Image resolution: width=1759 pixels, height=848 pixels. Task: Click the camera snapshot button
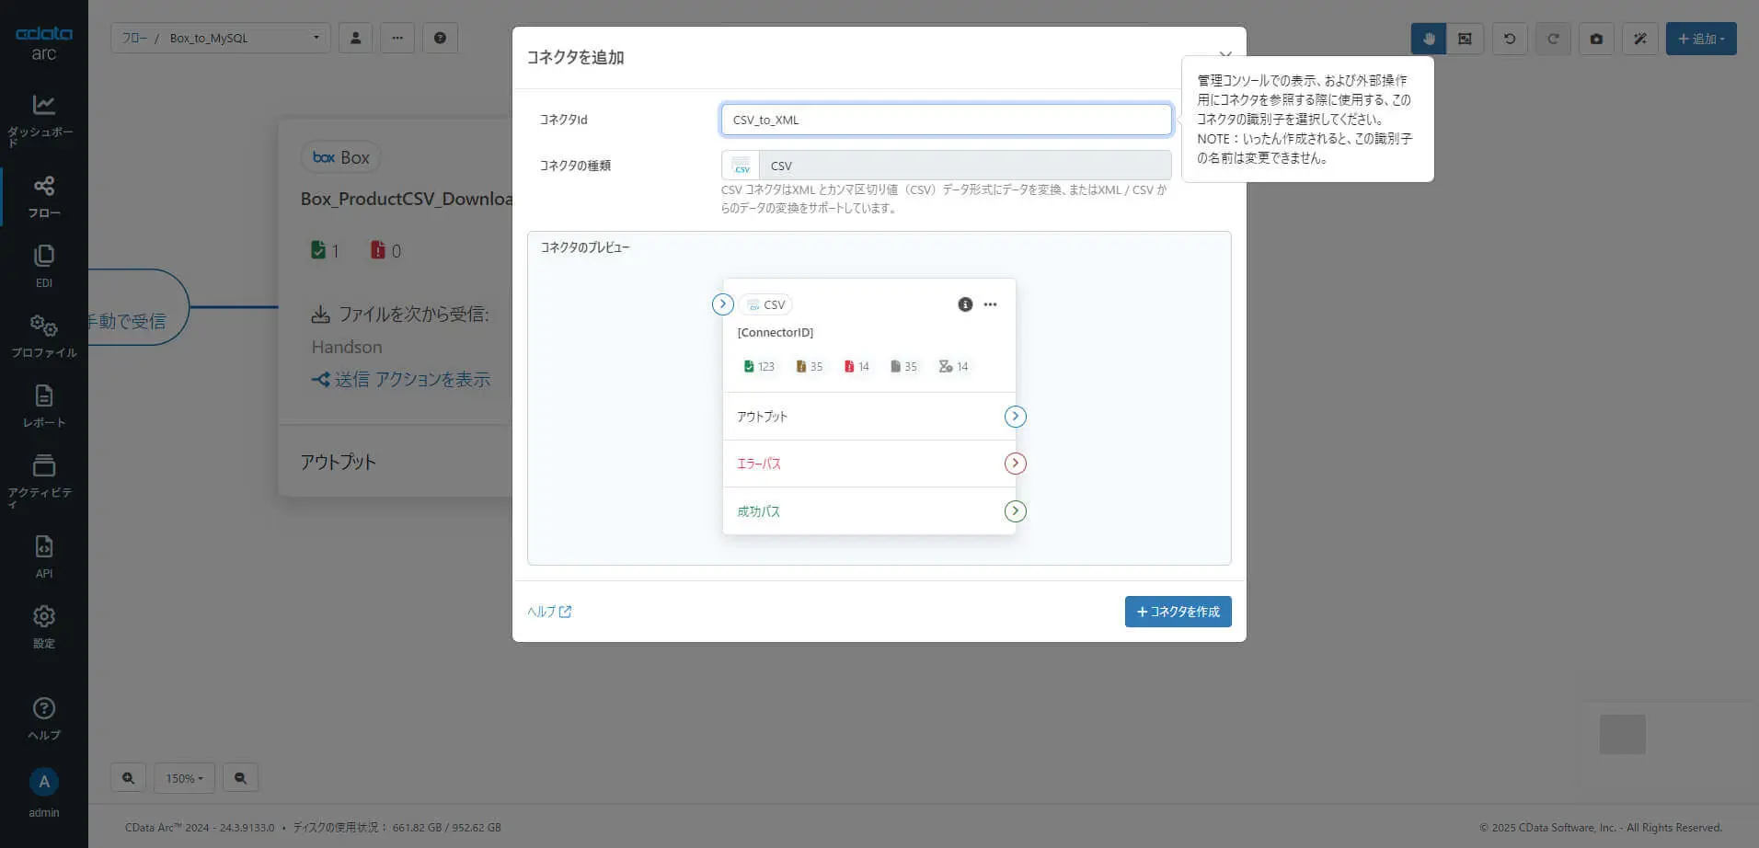click(x=1596, y=39)
